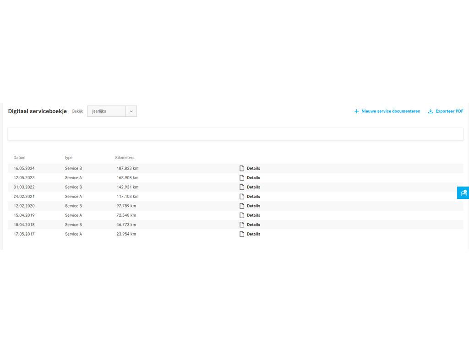Click document icon for 12.02.2020 service
The height and width of the screenshot is (352, 469).
click(242, 206)
